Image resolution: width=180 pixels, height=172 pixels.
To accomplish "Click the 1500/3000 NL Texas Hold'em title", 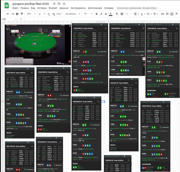I will (157, 29).
